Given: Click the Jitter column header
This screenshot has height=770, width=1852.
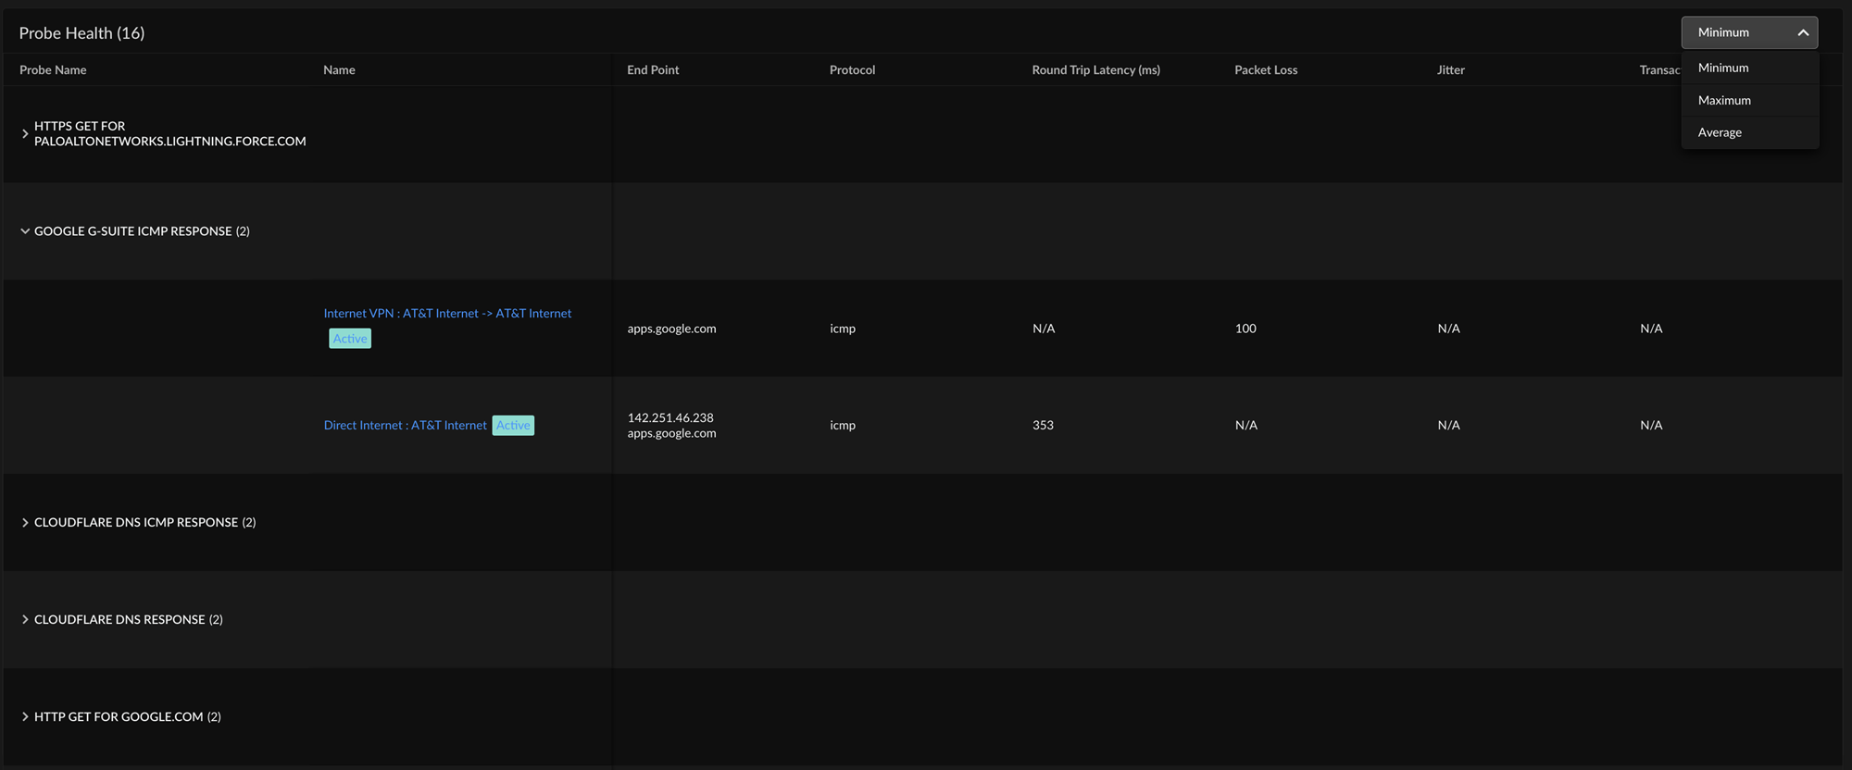Looking at the screenshot, I should click(x=1450, y=70).
